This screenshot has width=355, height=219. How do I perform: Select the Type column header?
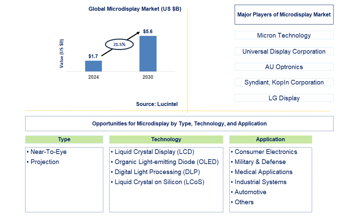pos(64,139)
